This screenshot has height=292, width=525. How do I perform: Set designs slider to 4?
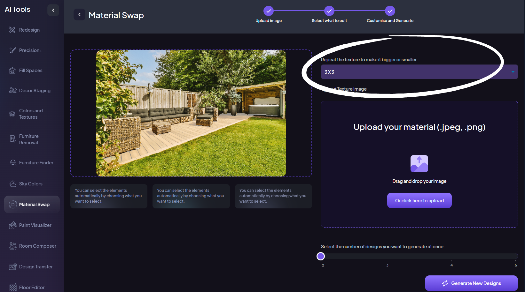(451, 256)
